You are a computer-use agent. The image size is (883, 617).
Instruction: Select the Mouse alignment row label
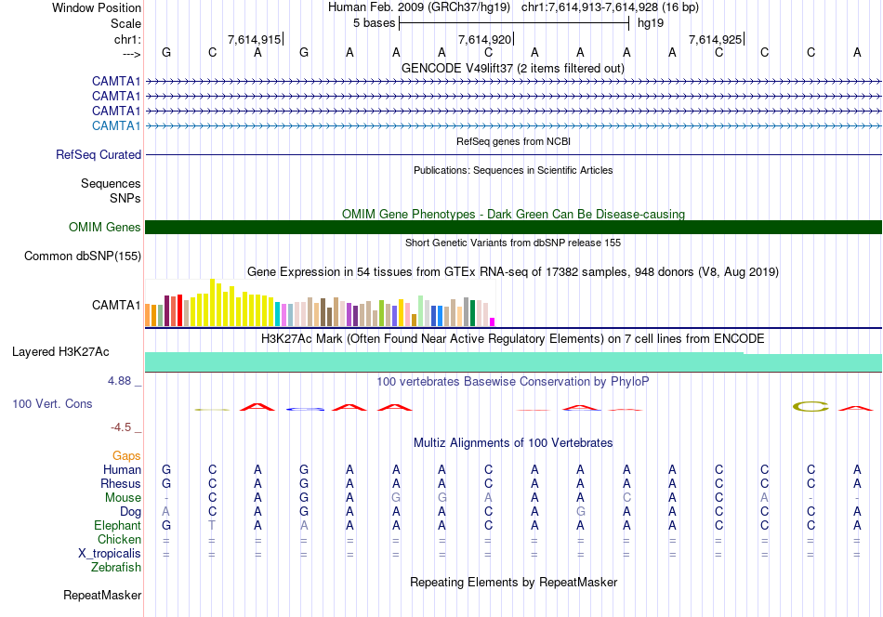[124, 498]
